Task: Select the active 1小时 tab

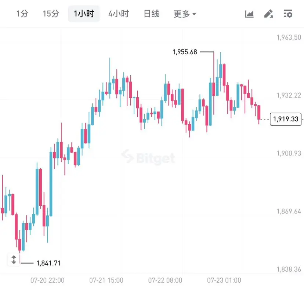Action: pos(84,14)
